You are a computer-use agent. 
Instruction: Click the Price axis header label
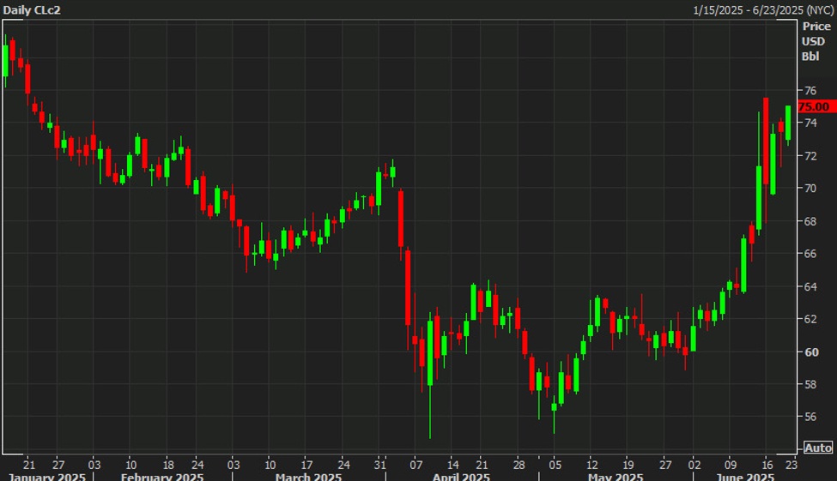pyautogui.click(x=816, y=27)
